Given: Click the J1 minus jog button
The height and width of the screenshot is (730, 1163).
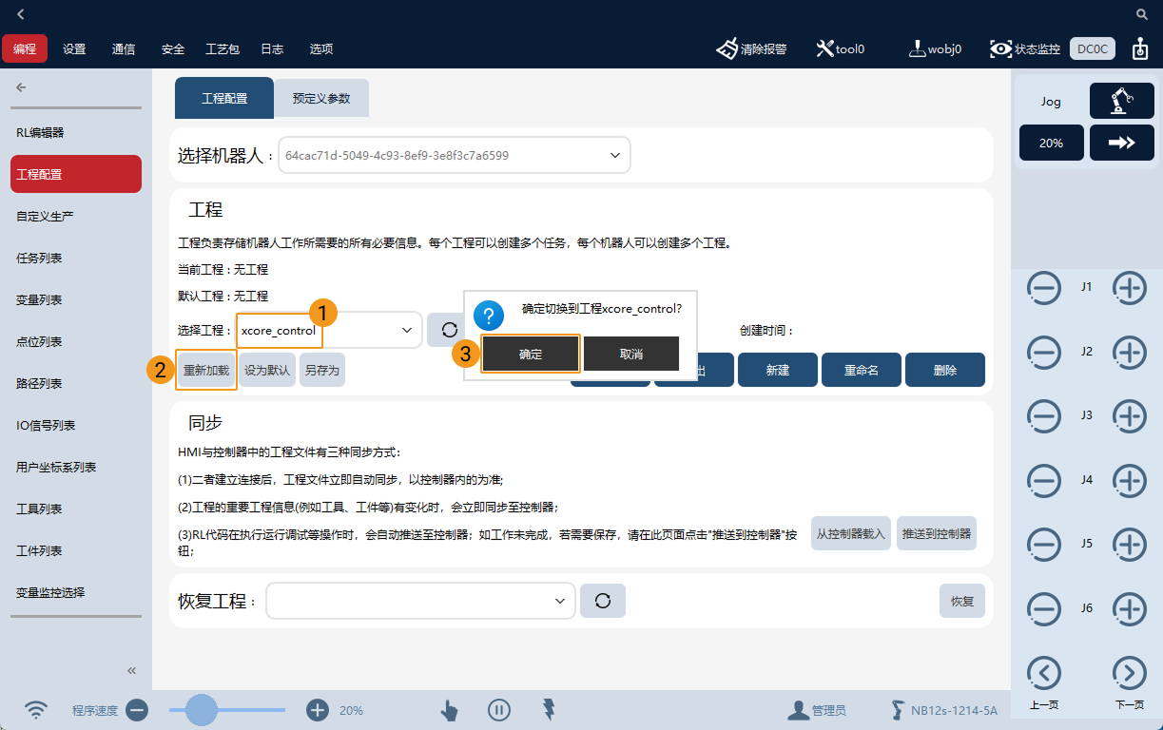Looking at the screenshot, I should tap(1044, 288).
